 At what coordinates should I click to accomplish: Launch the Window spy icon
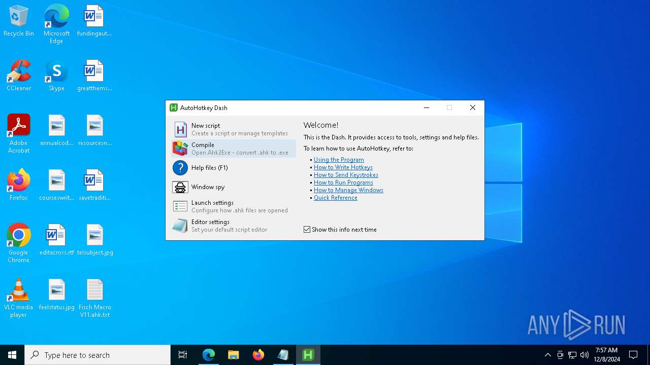[180, 187]
